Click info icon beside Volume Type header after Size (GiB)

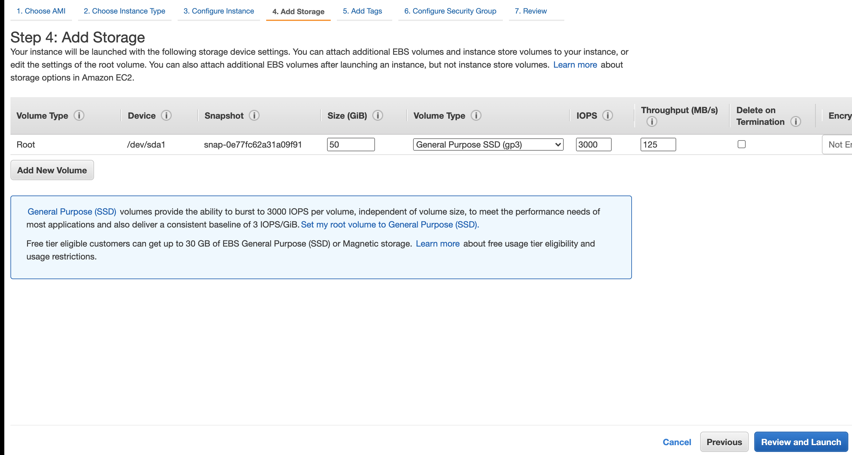click(x=476, y=116)
